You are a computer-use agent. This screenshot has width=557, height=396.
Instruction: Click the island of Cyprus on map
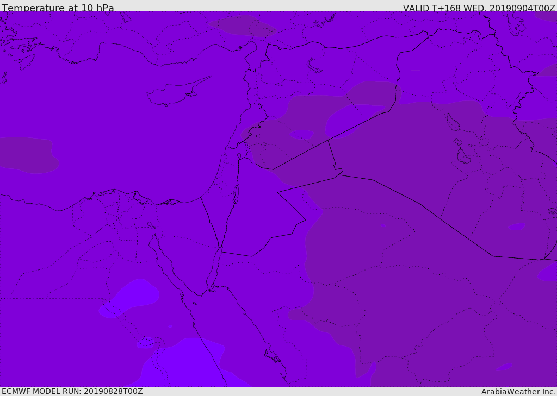tap(179, 91)
